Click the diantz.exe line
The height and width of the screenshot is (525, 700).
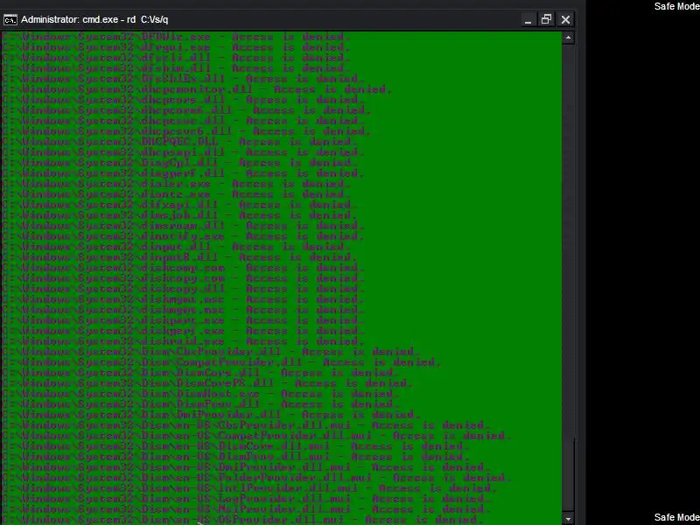(x=176, y=194)
